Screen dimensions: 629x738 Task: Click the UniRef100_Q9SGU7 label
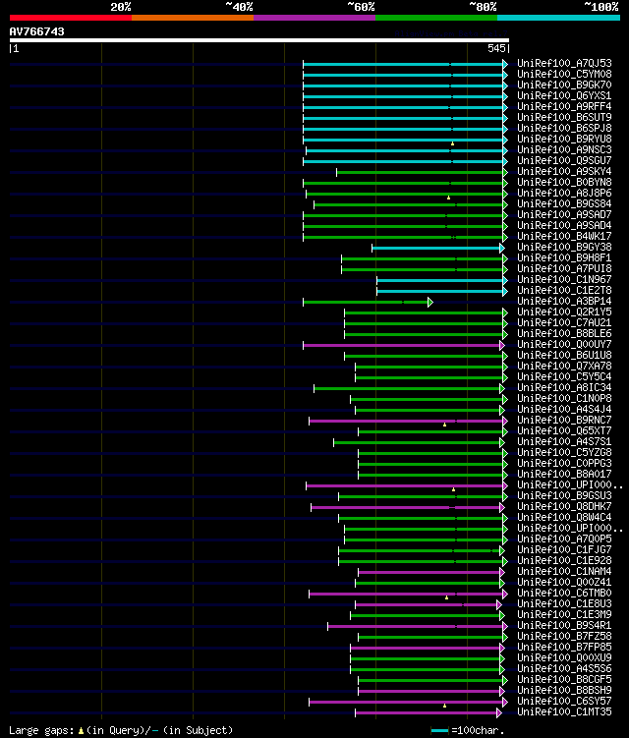(x=564, y=160)
